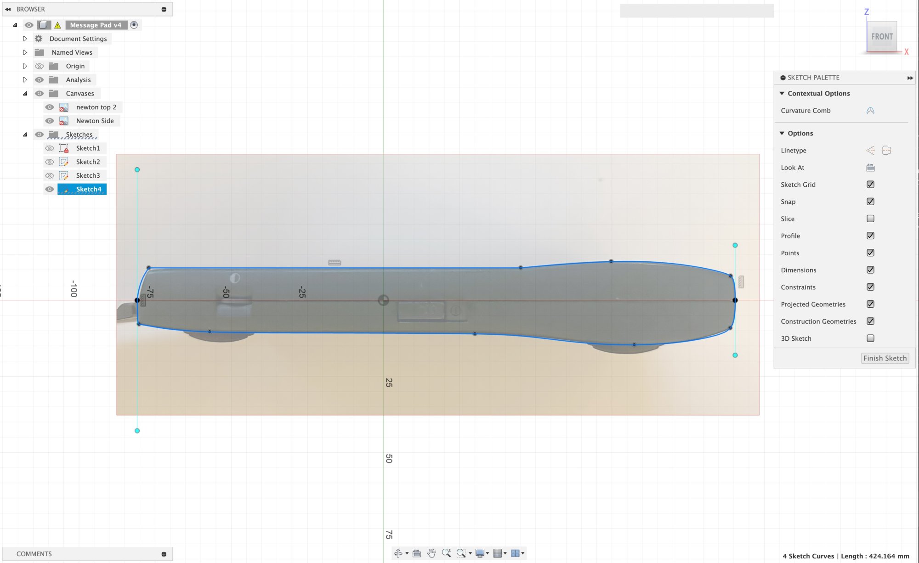The height and width of the screenshot is (563, 919).
Task: Uncheck the Sketch Grid checkbox
Action: coord(870,185)
